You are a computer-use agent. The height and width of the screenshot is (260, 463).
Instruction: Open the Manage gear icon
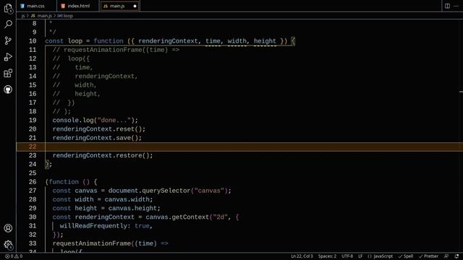pyautogui.click(x=8, y=244)
